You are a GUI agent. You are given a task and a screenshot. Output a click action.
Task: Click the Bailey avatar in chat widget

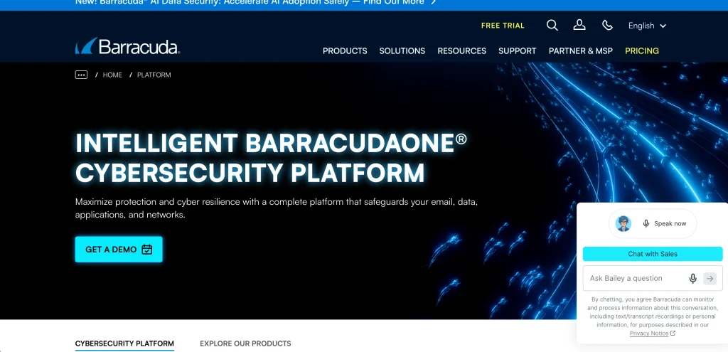click(x=623, y=223)
